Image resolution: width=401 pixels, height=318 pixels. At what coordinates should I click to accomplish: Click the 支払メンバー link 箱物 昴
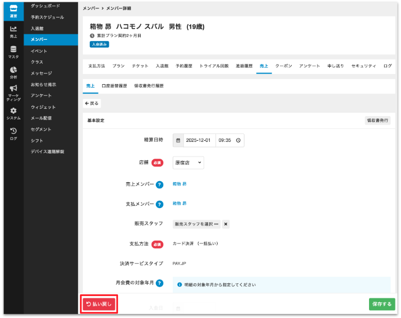coord(178,204)
